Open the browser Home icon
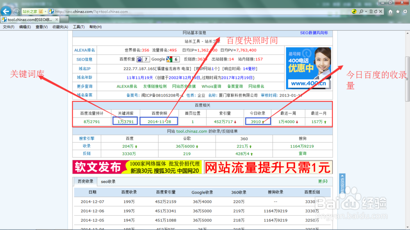 (390, 11)
